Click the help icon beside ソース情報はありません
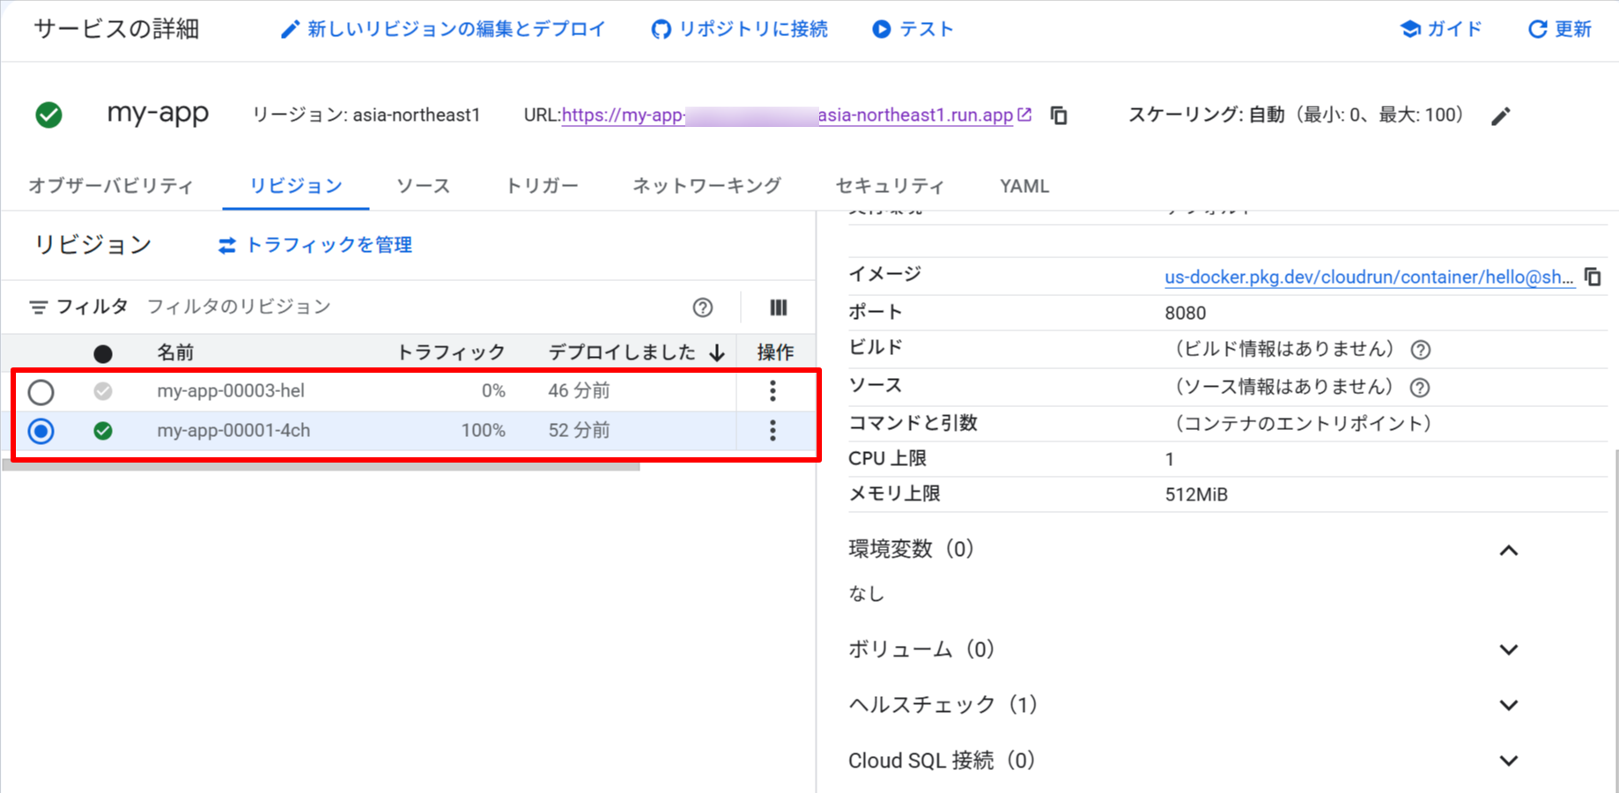 tap(1420, 387)
